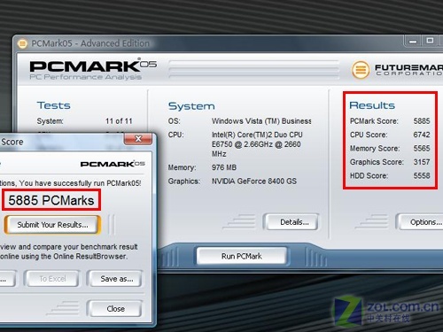Click the Futuremark Corporation orange logo
Screen dimensions: 443x332
pos(361,70)
